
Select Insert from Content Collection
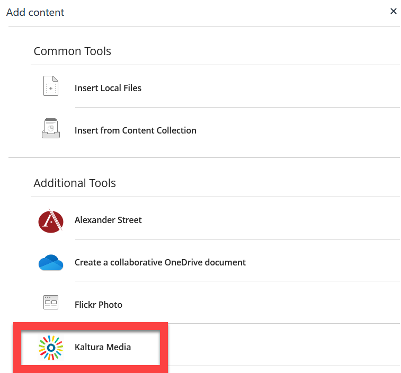click(x=136, y=130)
